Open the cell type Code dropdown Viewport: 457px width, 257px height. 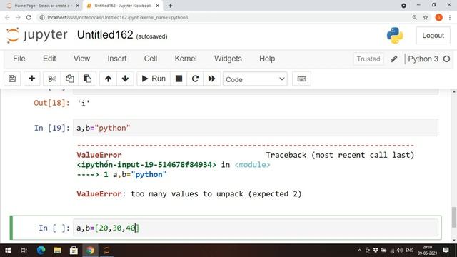[255, 79]
